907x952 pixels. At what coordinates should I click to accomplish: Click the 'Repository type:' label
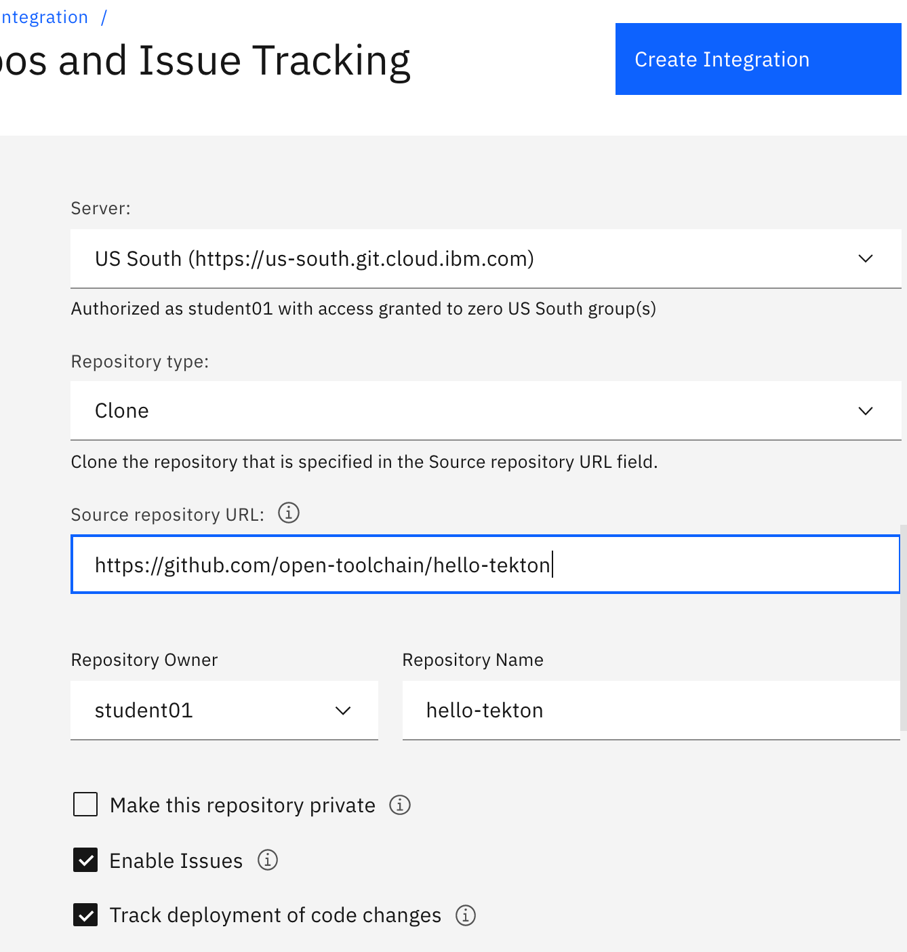(x=140, y=361)
